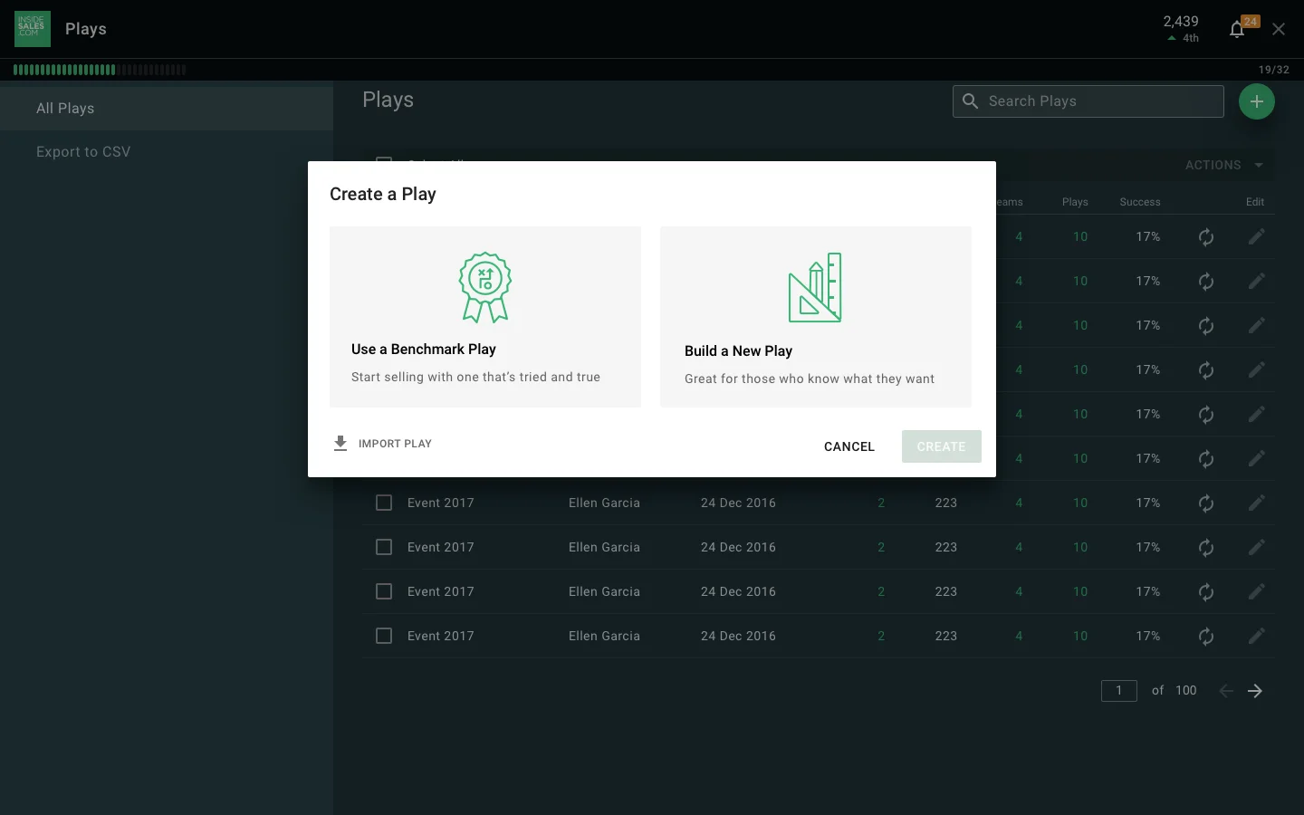Click the benchmark award ribbon icon

pyautogui.click(x=485, y=287)
